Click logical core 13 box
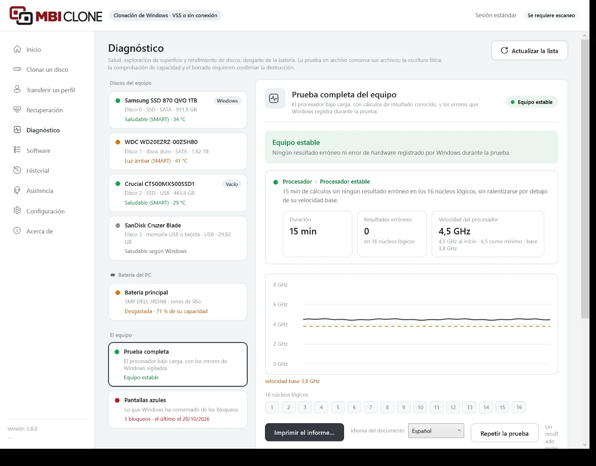This screenshot has width=596, height=466. pos(470,407)
